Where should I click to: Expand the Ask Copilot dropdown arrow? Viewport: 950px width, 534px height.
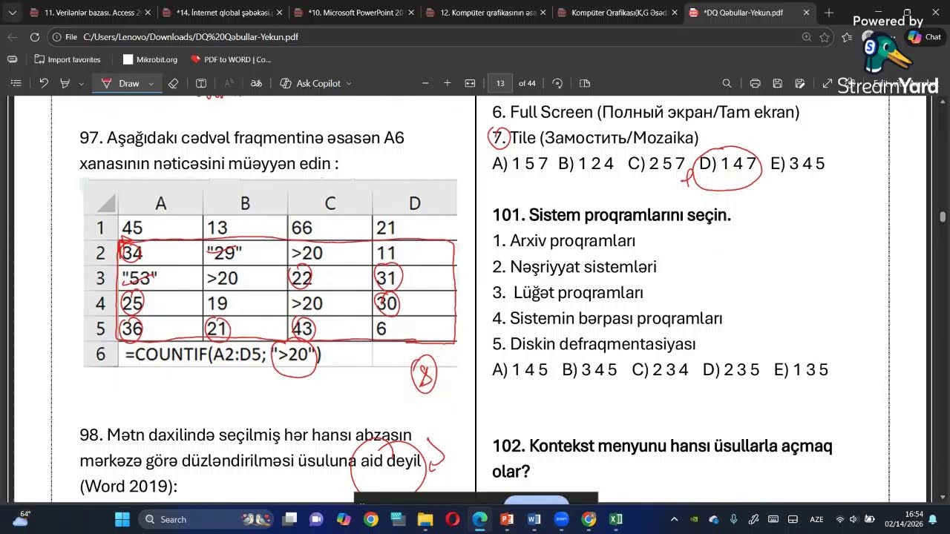(349, 84)
